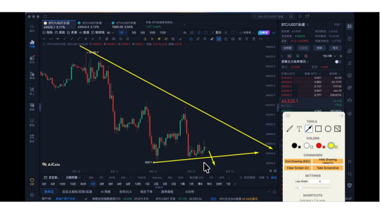Screen dimensions: 380x214
Task: Toggle the main force order switch
Action: [x=338, y=62]
